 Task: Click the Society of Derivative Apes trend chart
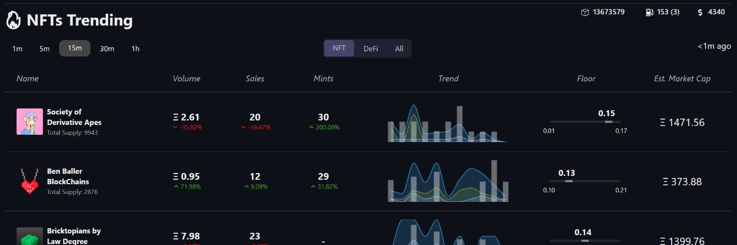[x=448, y=123]
